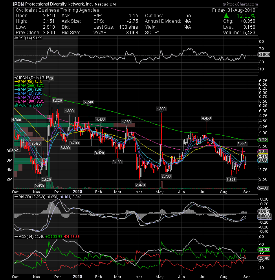
Task: Click the StockCharts.com copyright watermark
Action: pyautogui.click(x=240, y=4)
